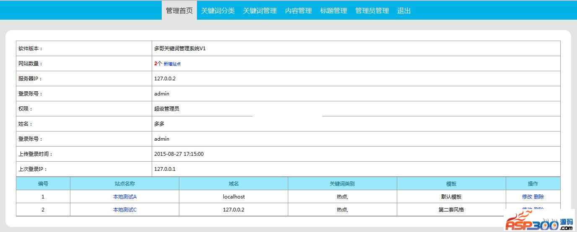Click the 软件版本 label
Viewport: 577px width, 232px height.
click(30, 49)
